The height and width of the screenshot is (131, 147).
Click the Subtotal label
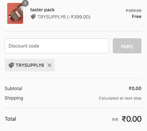tap(13, 88)
